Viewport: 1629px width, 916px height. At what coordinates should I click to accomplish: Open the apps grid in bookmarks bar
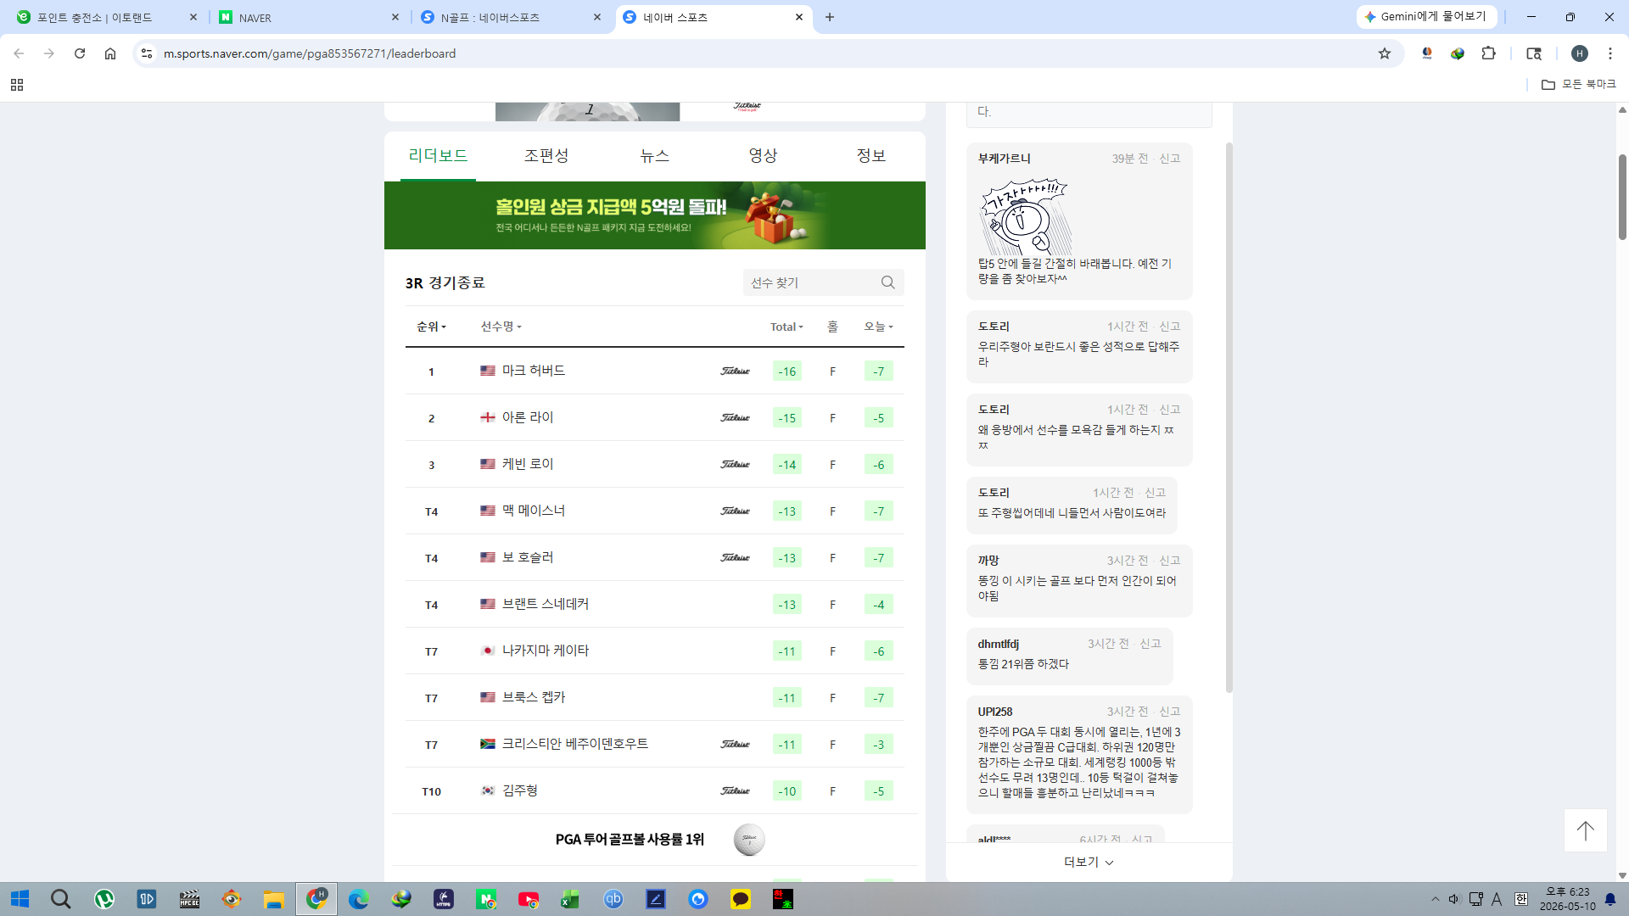17,85
